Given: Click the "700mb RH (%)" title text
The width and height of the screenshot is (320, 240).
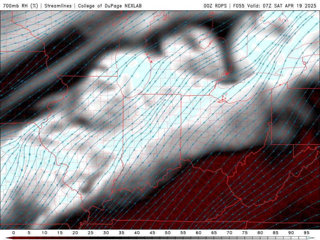Looking at the screenshot, I should point(20,6).
